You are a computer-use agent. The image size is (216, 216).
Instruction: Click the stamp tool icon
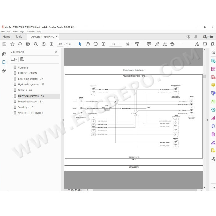coord(172,44)
